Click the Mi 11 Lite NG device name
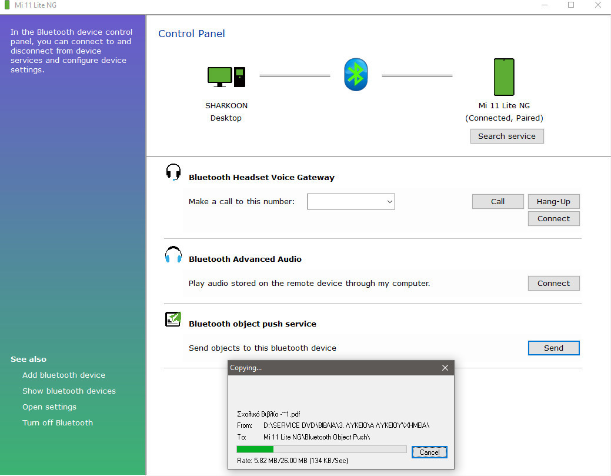Viewport: 611px width, 476px height. 504,106
